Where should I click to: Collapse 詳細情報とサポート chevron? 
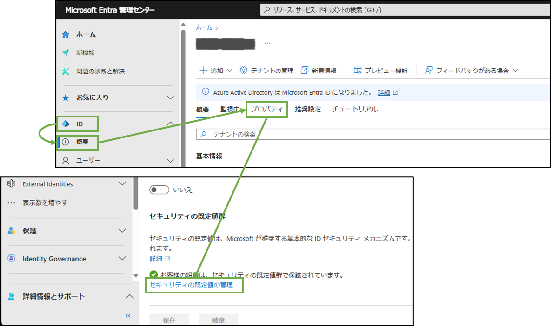pos(130,297)
